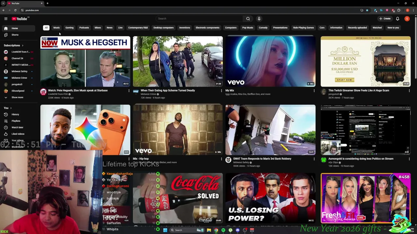
Task: Open options for Dating App Scheme video
Action: tap(222, 91)
